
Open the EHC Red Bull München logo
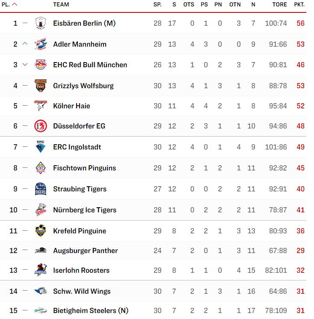click(x=41, y=65)
